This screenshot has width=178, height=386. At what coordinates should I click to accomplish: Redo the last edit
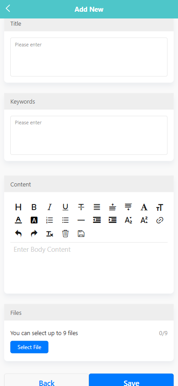(34, 233)
